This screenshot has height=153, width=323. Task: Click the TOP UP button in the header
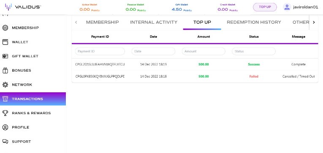pos(265,7)
